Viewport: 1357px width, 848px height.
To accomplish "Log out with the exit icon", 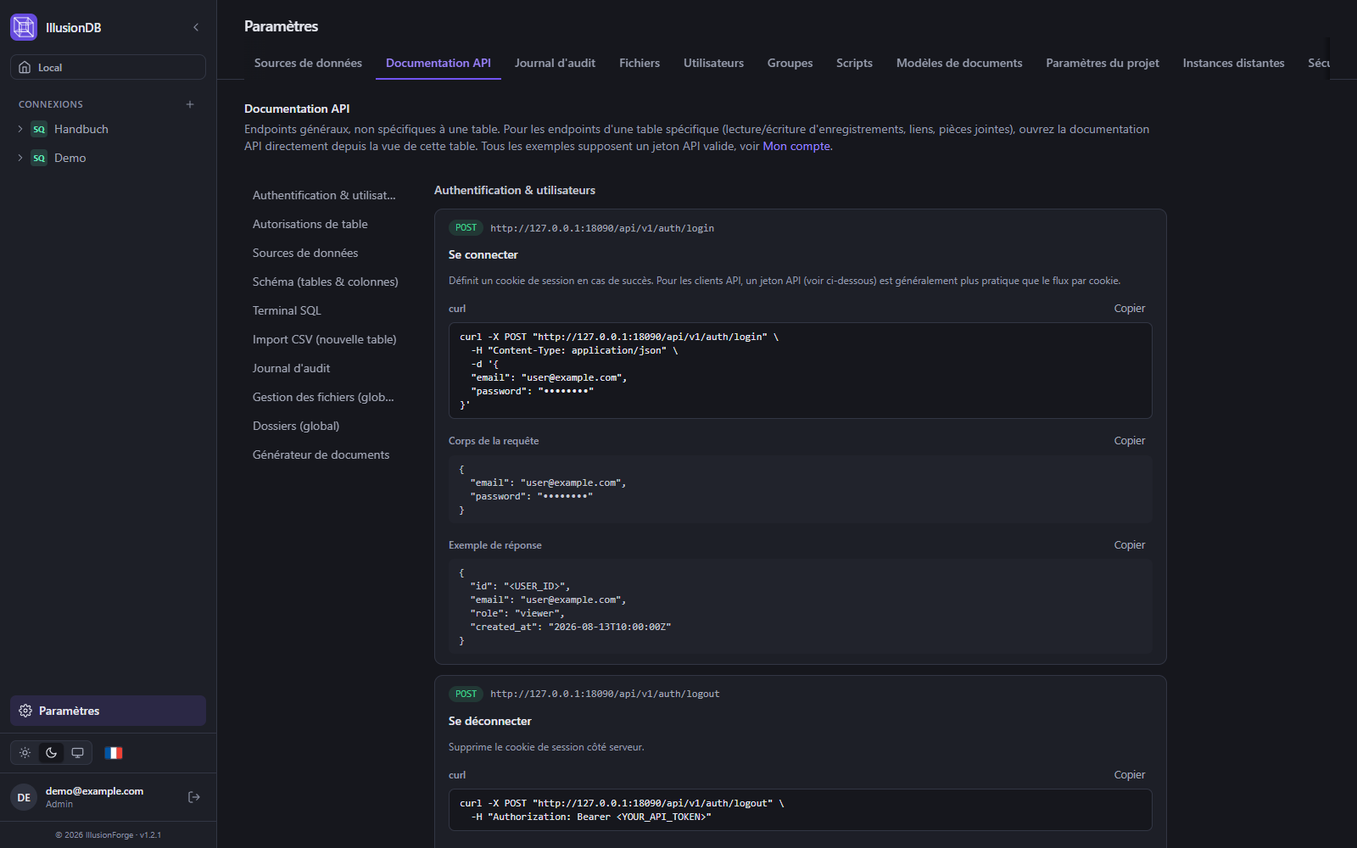I will (194, 797).
